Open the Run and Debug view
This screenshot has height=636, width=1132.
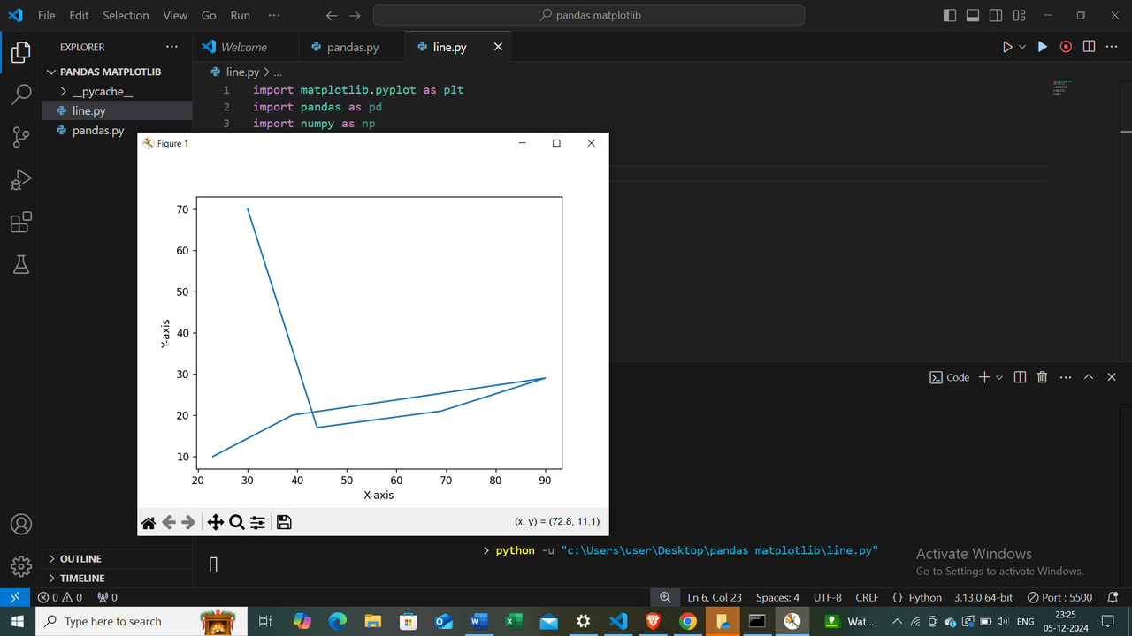tap(21, 179)
